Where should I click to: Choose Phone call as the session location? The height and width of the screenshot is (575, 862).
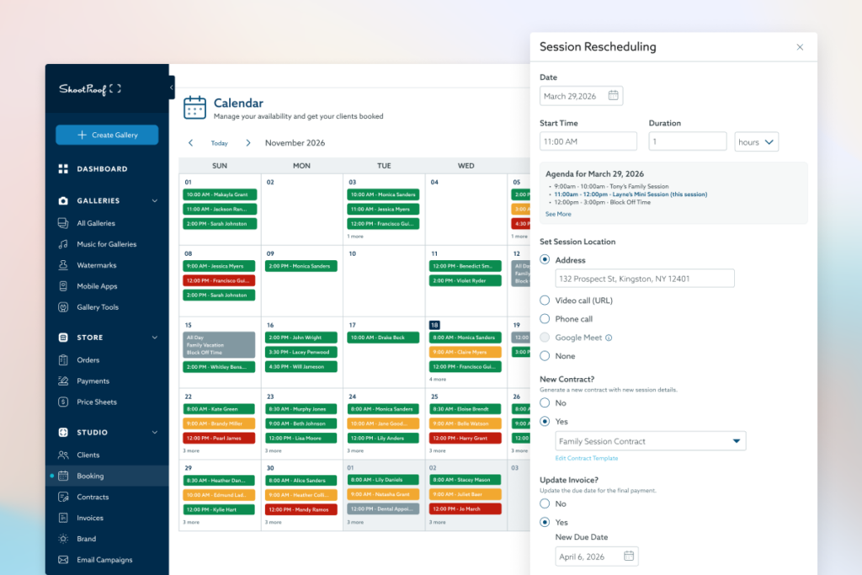(x=545, y=318)
